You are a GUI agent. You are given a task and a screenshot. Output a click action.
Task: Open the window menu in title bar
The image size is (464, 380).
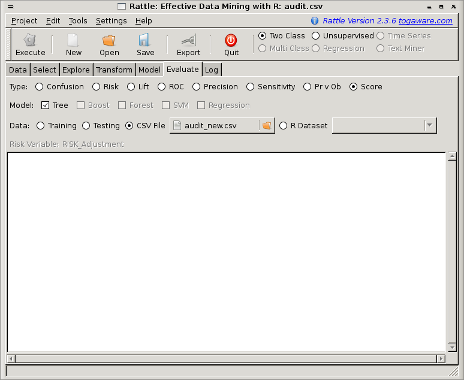click(10, 7)
